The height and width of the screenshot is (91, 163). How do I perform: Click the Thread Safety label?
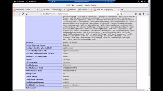coord(31,76)
